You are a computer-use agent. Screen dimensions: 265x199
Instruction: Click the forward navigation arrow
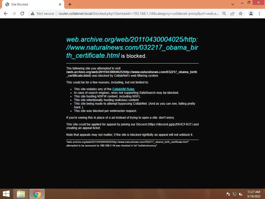point(14,13)
